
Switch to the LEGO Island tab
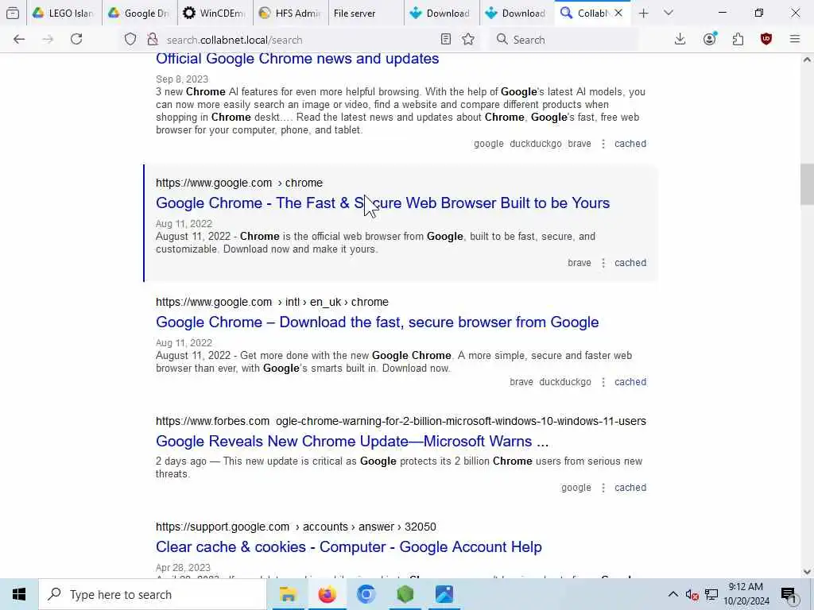point(64,13)
